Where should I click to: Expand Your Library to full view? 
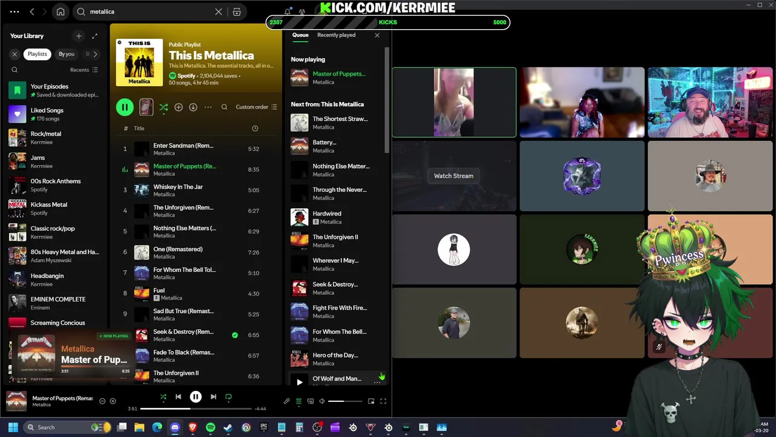point(95,36)
